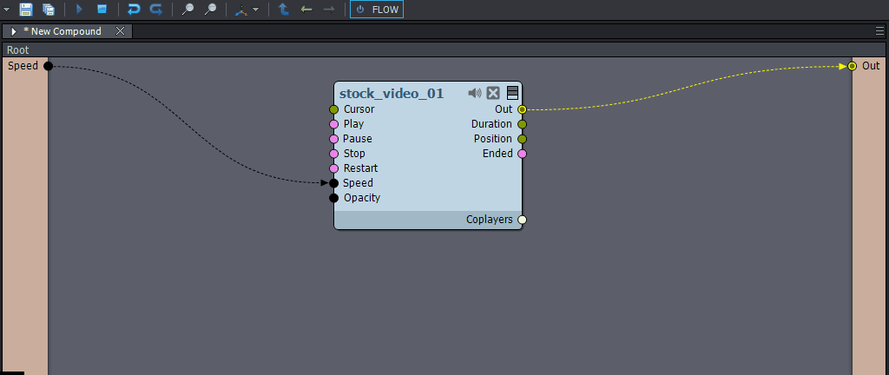Open the dropdown arrow beside the layout icon
The height and width of the screenshot is (375, 889).
click(x=256, y=10)
